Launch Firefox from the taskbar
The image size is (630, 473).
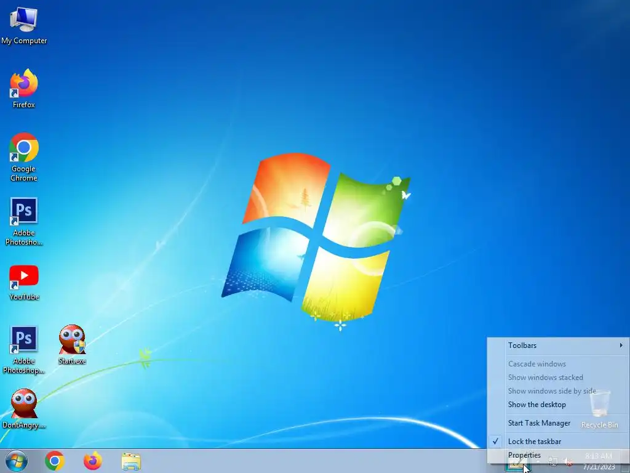pos(93,461)
